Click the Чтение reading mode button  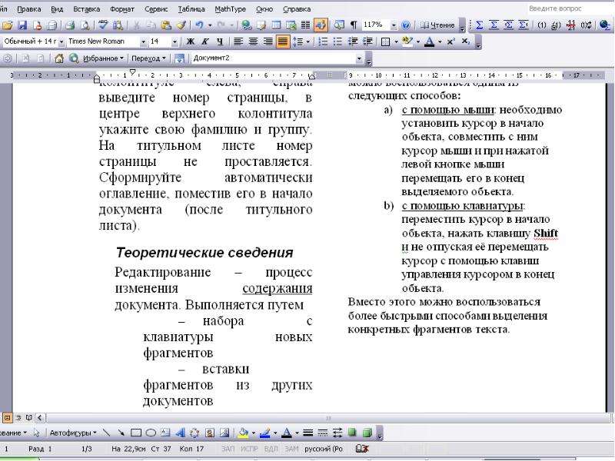tap(437, 25)
